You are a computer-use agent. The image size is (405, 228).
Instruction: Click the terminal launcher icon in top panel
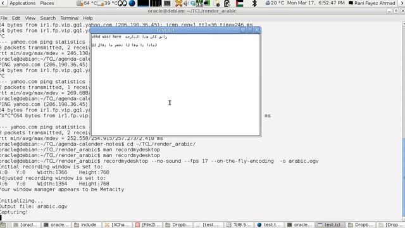167,3
